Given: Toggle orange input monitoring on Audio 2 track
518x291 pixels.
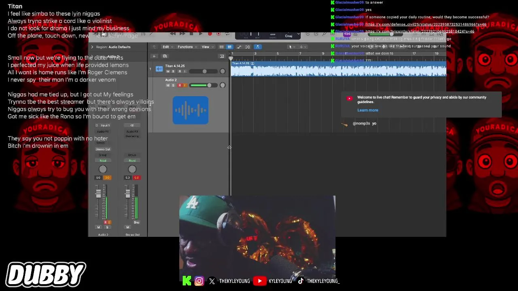Looking at the screenshot, I should pos(185,85).
